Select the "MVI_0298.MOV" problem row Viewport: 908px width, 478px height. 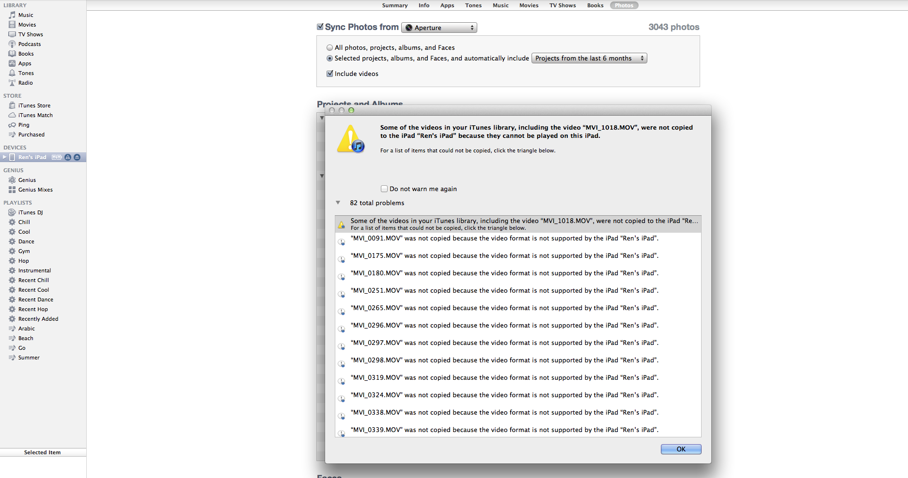518,363
